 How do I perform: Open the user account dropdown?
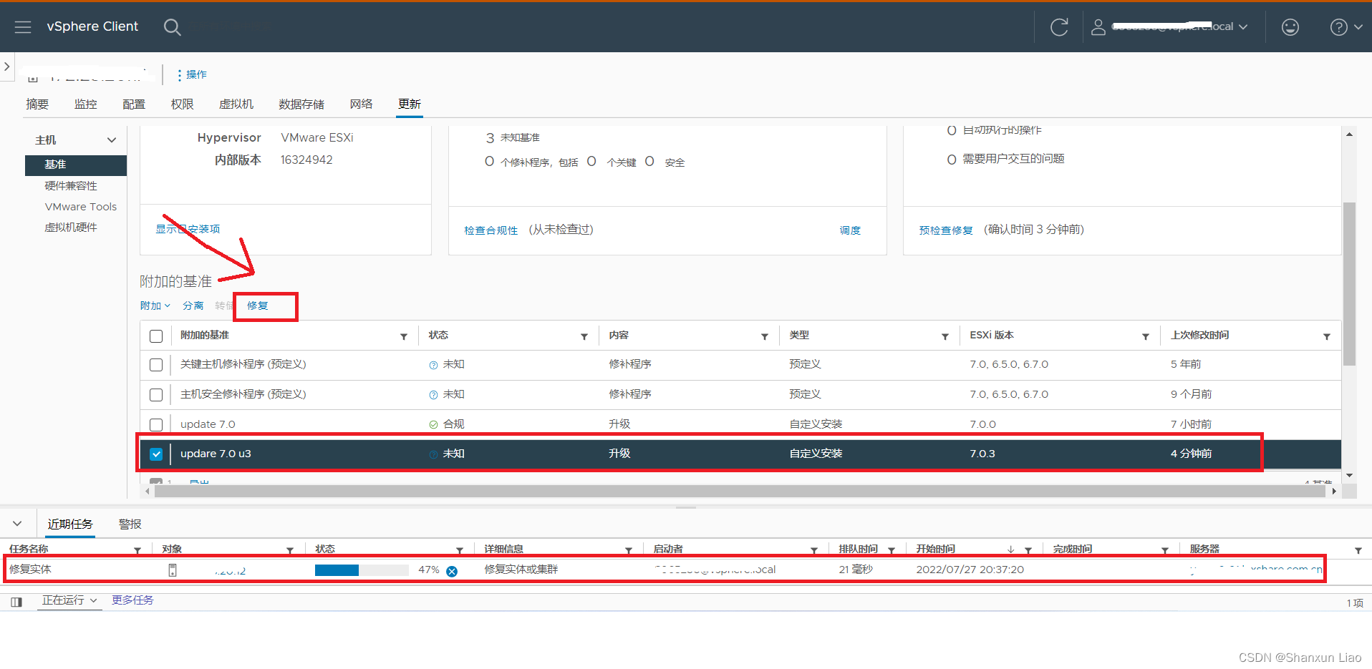(1169, 27)
